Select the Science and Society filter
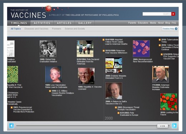186x134 pixels. (x=75, y=29)
